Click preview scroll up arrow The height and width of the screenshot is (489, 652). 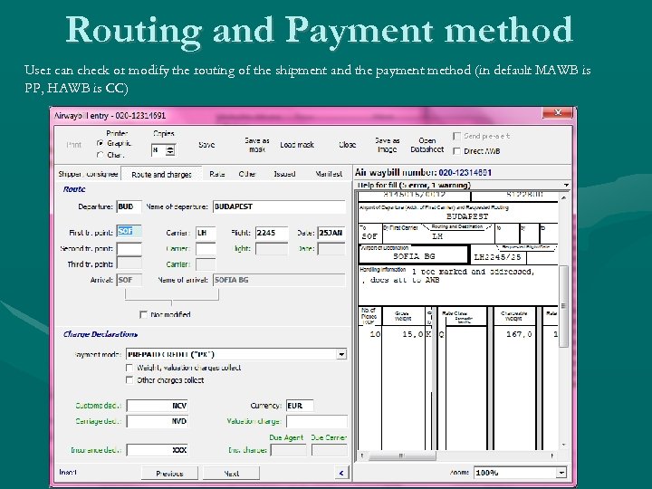563,198
